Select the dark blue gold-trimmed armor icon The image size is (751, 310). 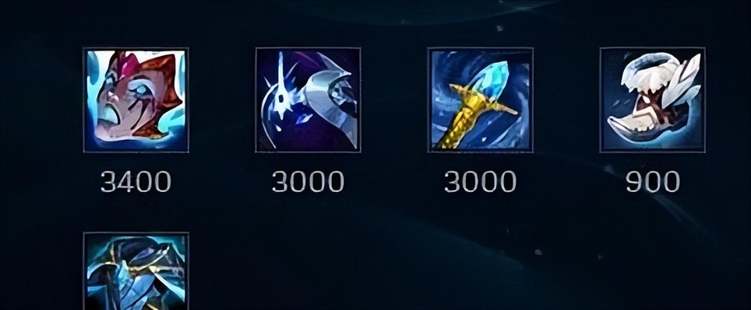136,271
